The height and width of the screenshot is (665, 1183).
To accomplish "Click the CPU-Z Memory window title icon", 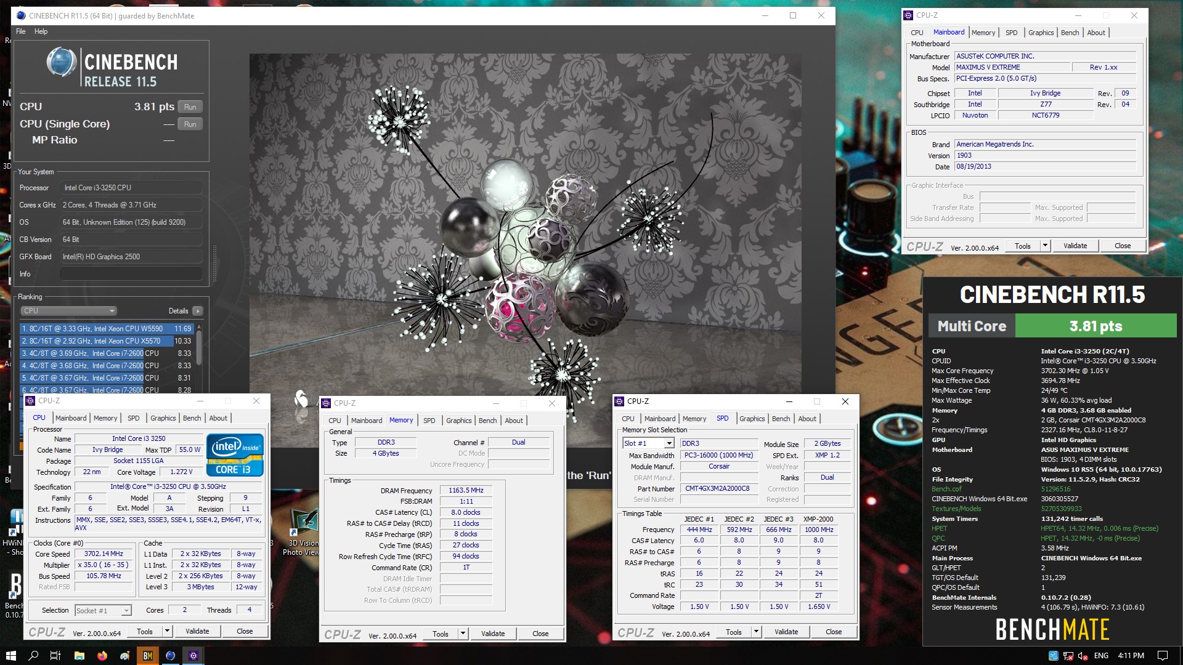I will pyautogui.click(x=326, y=403).
